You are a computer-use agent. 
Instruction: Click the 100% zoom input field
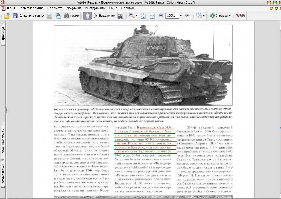coord(172,16)
